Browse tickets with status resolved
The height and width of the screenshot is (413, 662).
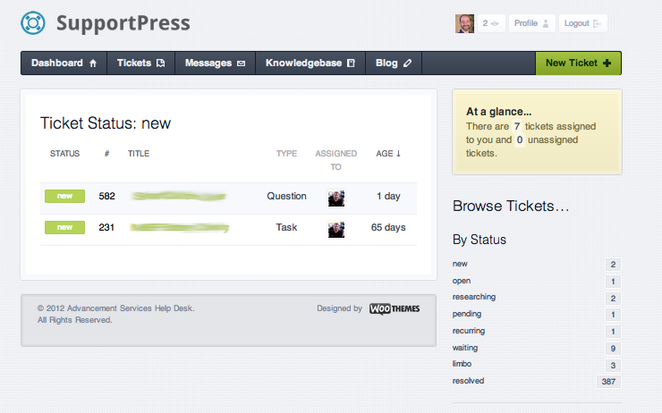click(468, 381)
